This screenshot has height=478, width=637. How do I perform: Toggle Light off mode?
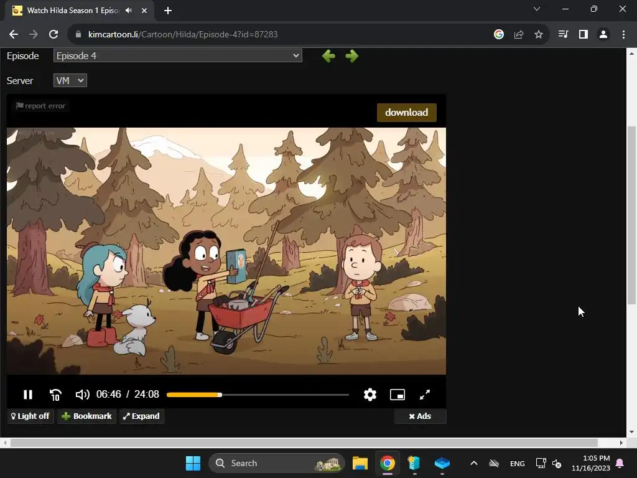coord(30,416)
